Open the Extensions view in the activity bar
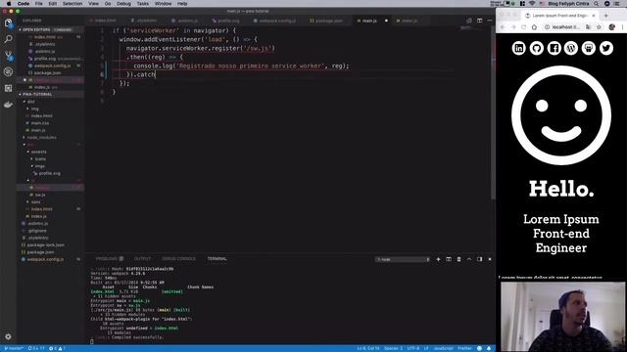The width and height of the screenshot is (627, 352). [8, 88]
